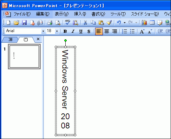Viewport: 171px width, 139px height.
Task: Run the ABC spelling check
Action: (67, 22)
